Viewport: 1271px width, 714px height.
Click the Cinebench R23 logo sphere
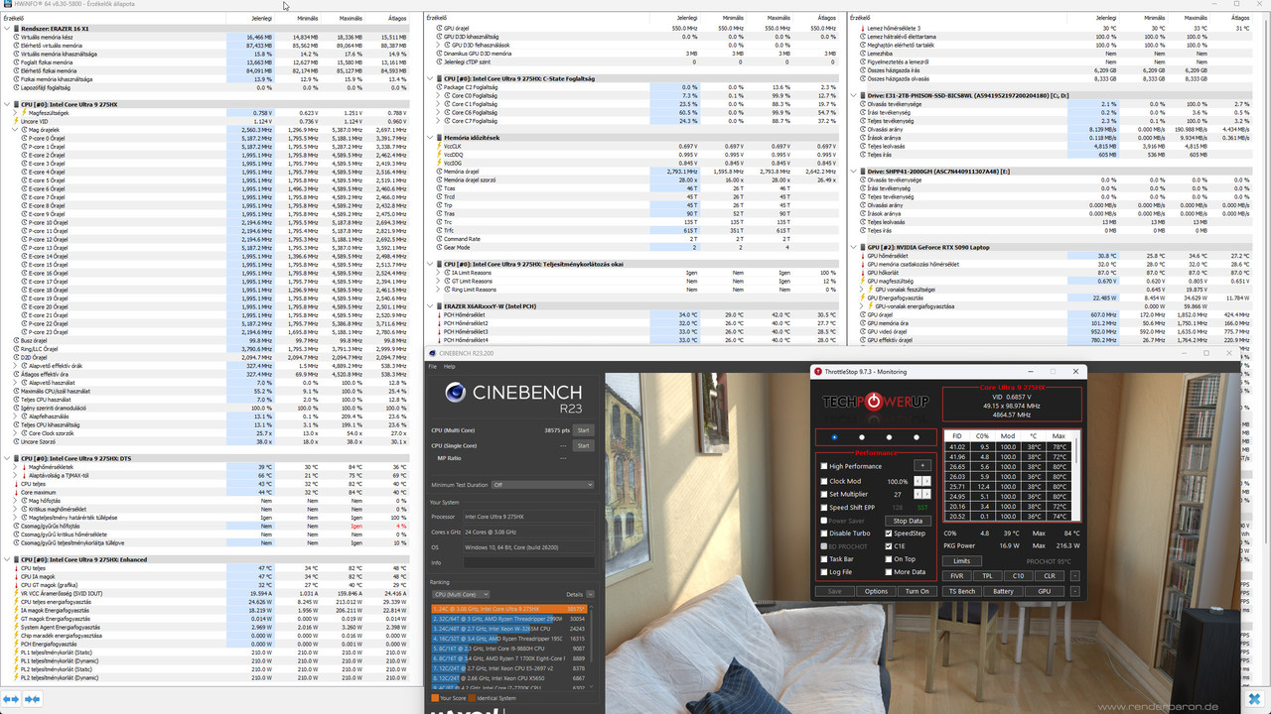(x=456, y=392)
